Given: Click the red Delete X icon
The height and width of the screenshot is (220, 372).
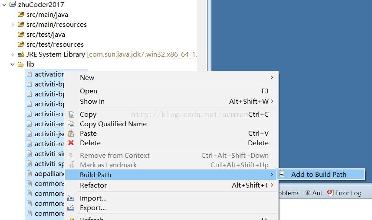Looking at the screenshot, I should coord(71,143).
